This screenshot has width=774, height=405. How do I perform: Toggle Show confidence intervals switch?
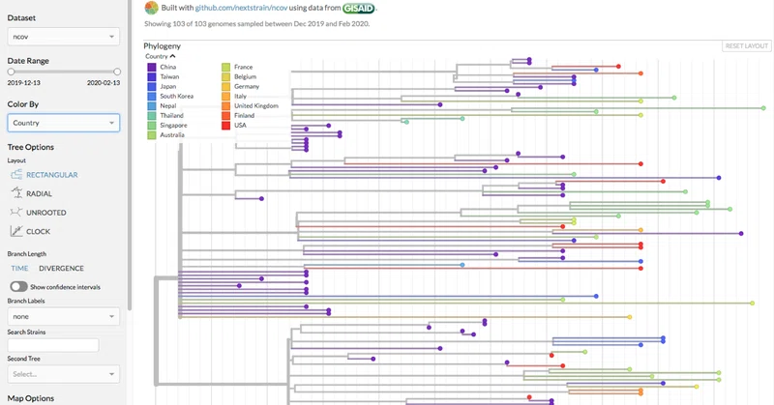[18, 287]
